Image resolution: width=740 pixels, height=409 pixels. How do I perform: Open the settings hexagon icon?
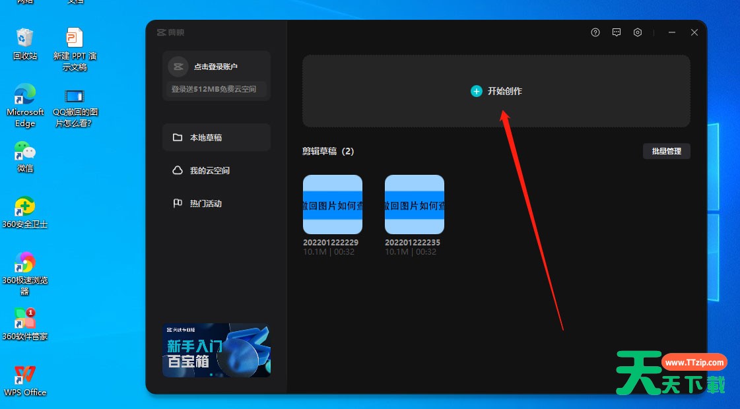tap(638, 32)
